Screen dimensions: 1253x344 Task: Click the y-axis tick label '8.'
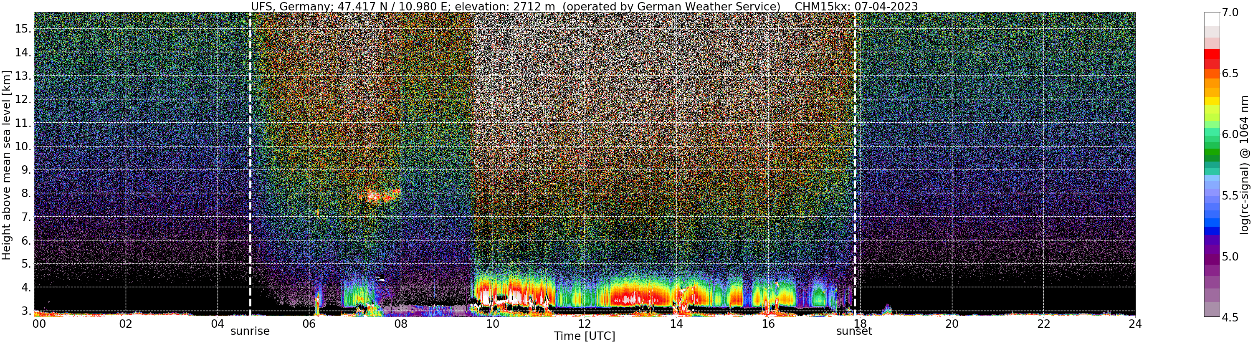(26, 193)
